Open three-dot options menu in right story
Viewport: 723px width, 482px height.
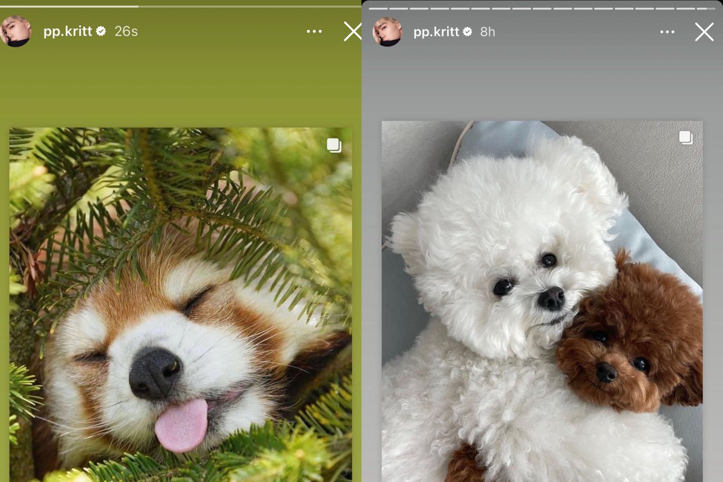(x=667, y=31)
